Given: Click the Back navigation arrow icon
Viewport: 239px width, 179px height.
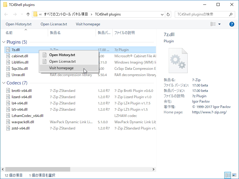Looking at the screenshot, I should click(x=6, y=14).
